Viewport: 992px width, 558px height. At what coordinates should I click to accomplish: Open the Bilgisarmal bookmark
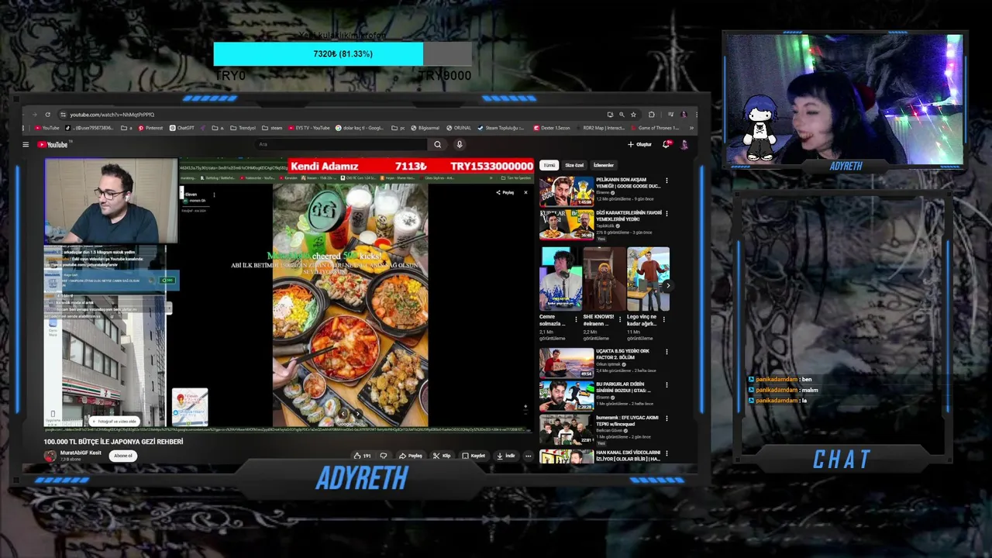pos(424,128)
